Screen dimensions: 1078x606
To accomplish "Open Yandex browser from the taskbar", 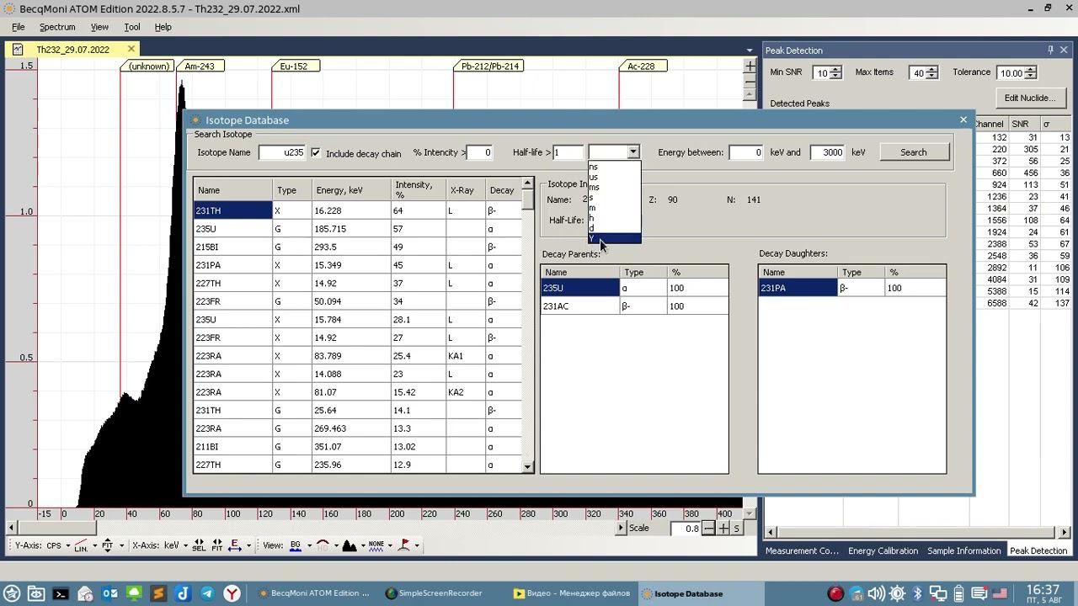I will tap(232, 593).
